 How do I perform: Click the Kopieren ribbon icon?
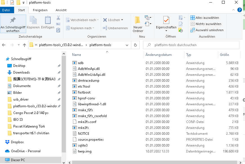pyautogui.click(x=33, y=22)
